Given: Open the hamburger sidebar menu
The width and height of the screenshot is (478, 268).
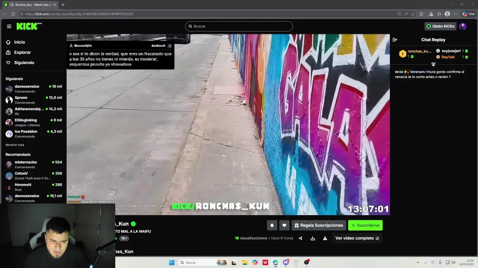Looking at the screenshot, I should click(x=9, y=26).
